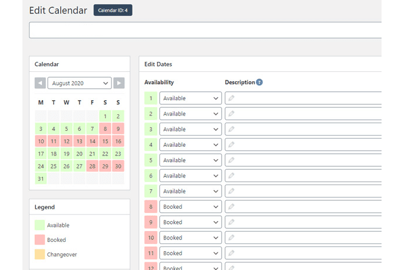Click pencil icon in day 1 description
Screen dimensions: 401x270
click(231, 98)
